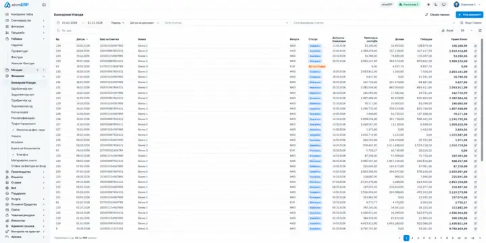Click the refresh table icon
This screenshot has height=243, width=486.
pos(480,30)
